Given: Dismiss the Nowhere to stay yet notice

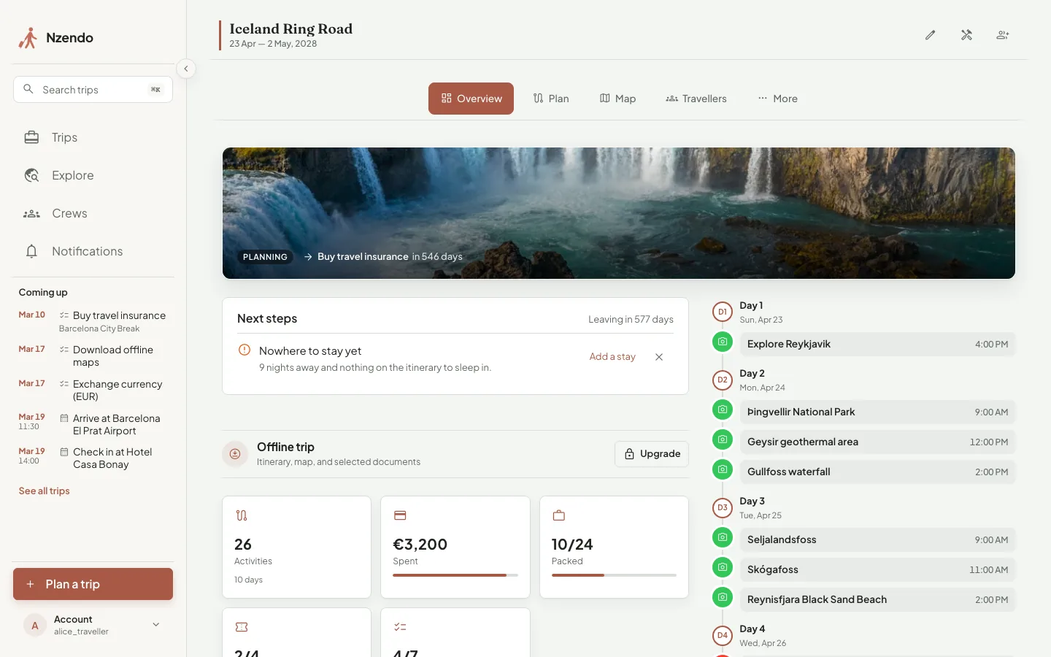Looking at the screenshot, I should coord(659,357).
